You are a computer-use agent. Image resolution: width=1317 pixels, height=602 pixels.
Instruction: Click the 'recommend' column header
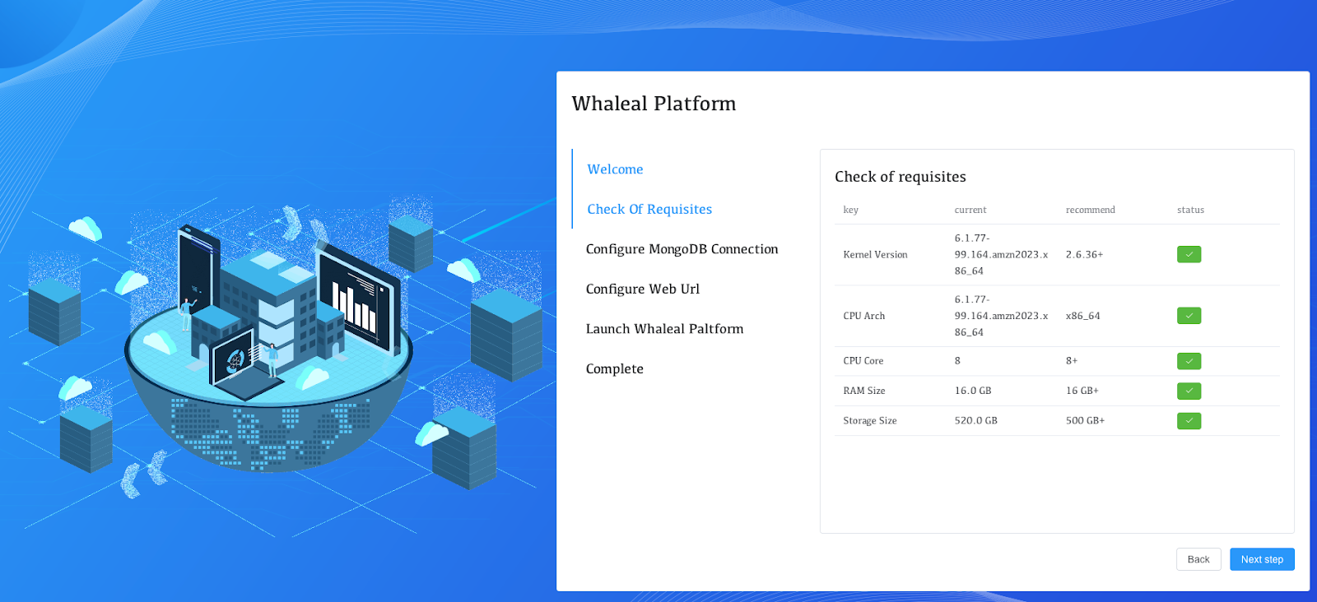pos(1090,211)
